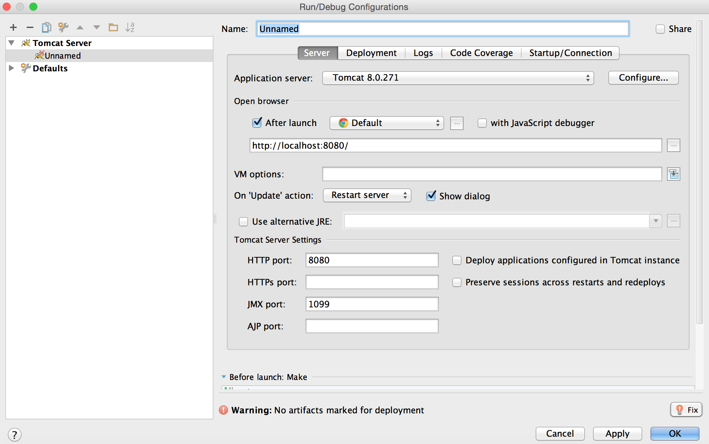Click the add new configuration icon

coord(14,27)
